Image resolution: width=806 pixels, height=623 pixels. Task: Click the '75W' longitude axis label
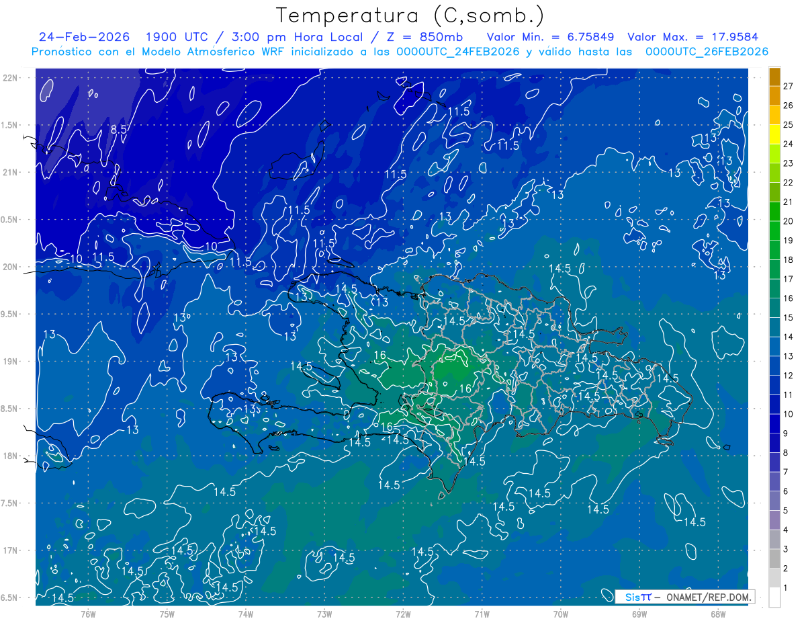167,613
